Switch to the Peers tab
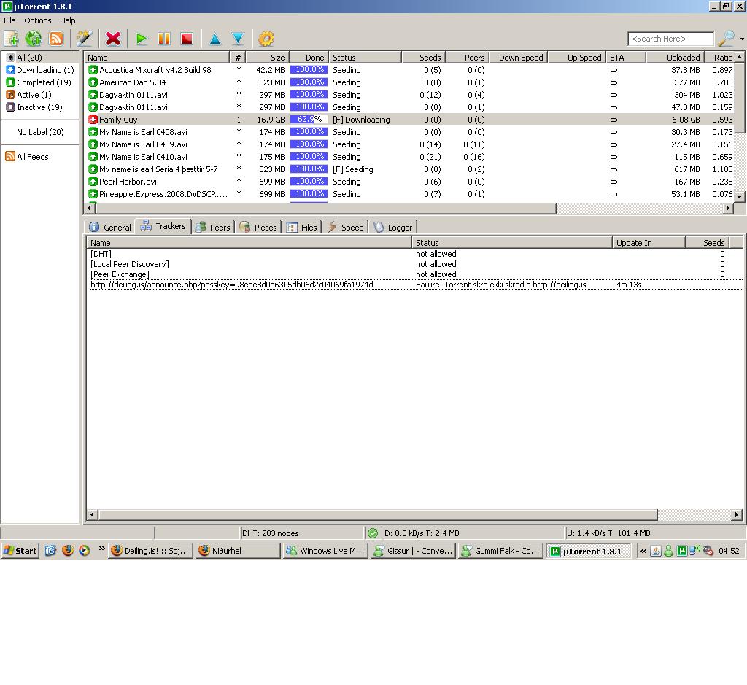 pos(212,227)
